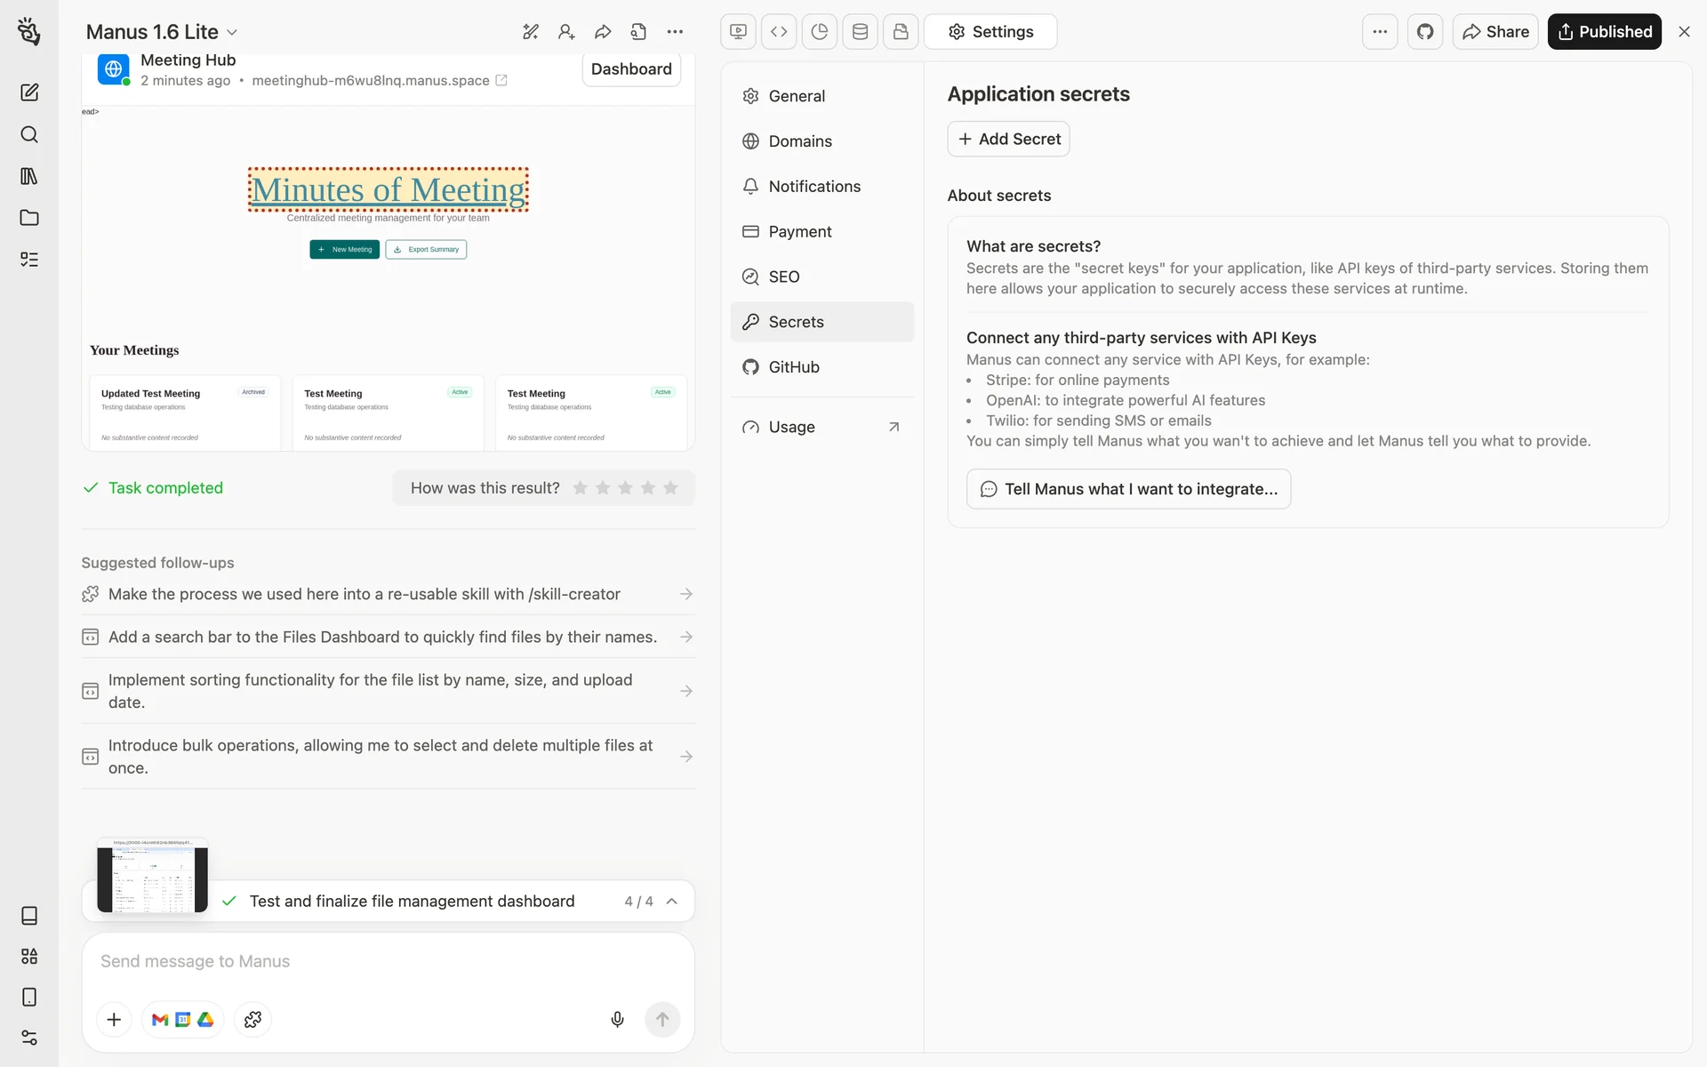1707x1067 pixels.
Task: Select the Domains settings tab
Action: [799, 141]
